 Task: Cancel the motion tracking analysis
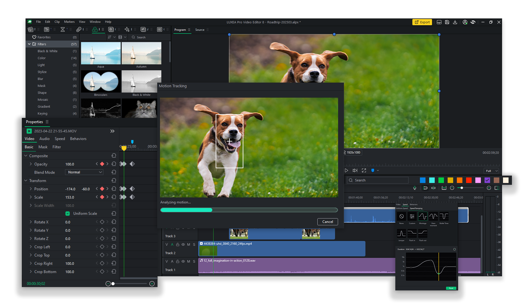click(327, 222)
